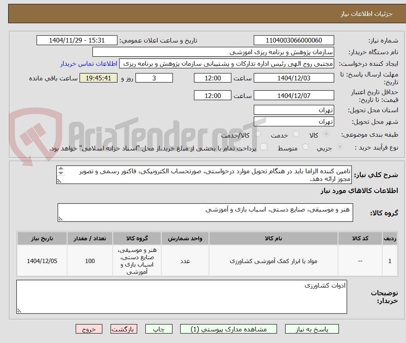Screen dimensions: 406x343
Task: Click the unit cell عدد
Action: (185, 261)
